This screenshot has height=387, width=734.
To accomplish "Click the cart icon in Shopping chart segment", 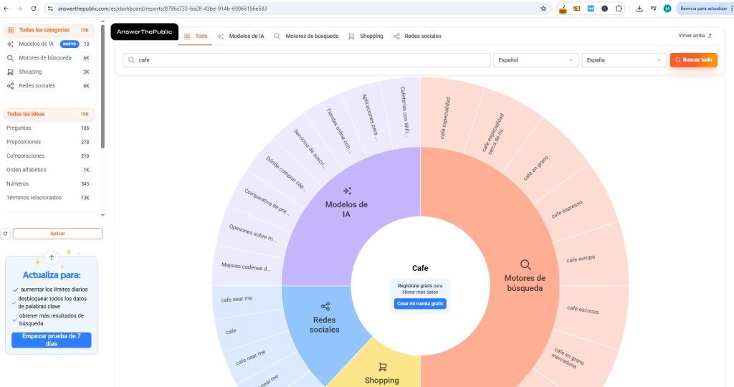I will pos(383,367).
